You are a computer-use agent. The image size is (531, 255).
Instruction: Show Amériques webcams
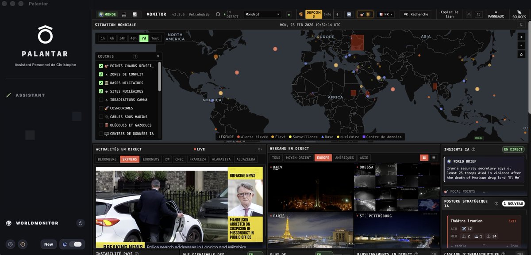coord(345,157)
